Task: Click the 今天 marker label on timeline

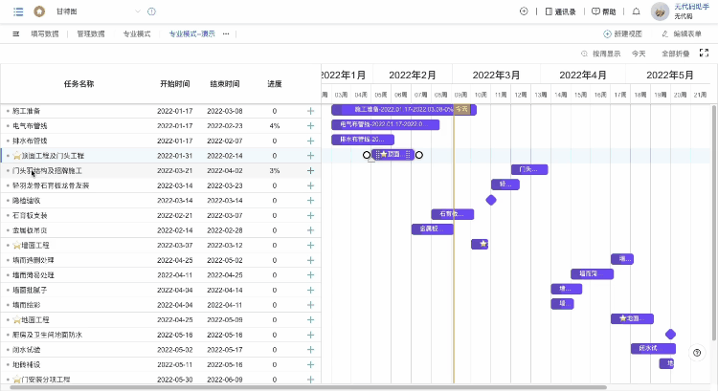Action: click(x=461, y=109)
